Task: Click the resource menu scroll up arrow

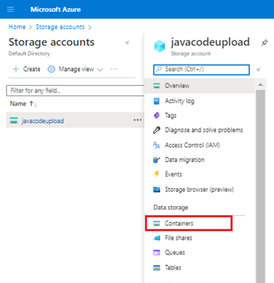Action: [260, 84]
